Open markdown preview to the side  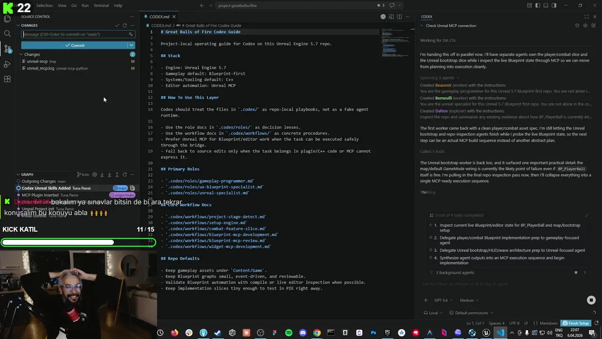click(x=391, y=16)
